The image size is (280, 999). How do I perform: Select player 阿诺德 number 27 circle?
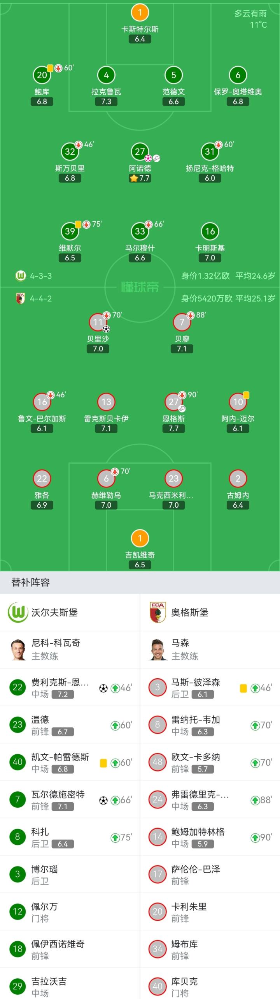140,152
